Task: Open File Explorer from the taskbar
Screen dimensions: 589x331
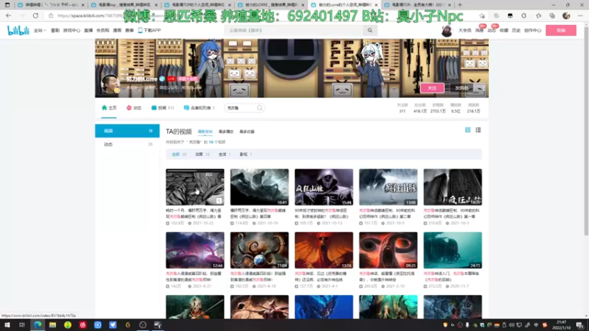Action: point(52,325)
